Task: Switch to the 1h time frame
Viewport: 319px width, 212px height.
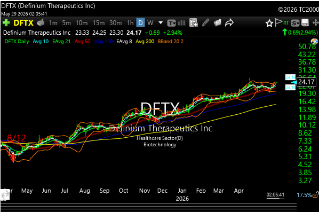Action: point(130,23)
